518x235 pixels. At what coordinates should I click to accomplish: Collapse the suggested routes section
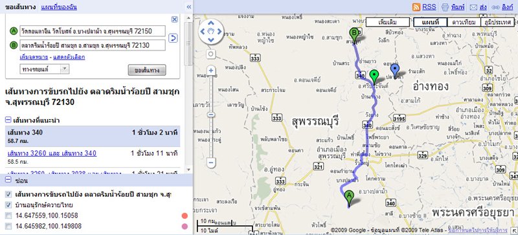(8, 120)
